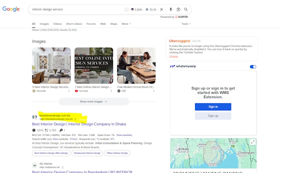Select Restaurant Interior Design chip
This screenshot has height=173, width=281.
tap(87, 153)
